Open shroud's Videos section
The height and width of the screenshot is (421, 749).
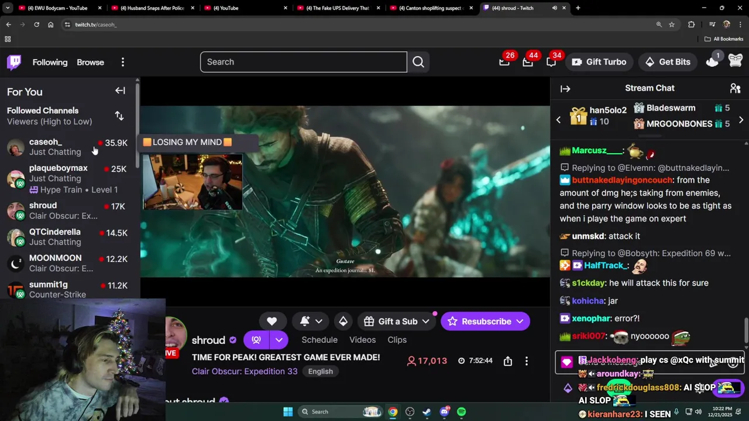tap(363, 340)
